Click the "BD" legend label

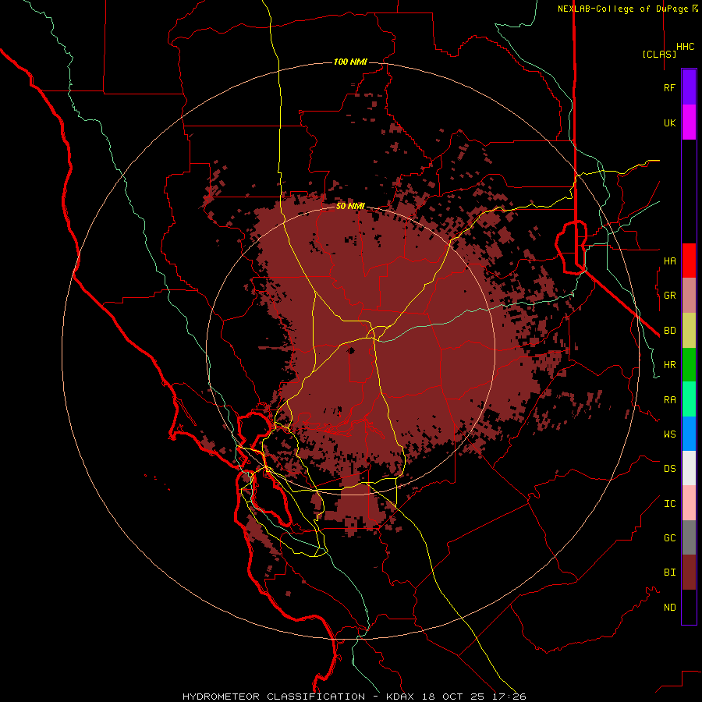669,331
